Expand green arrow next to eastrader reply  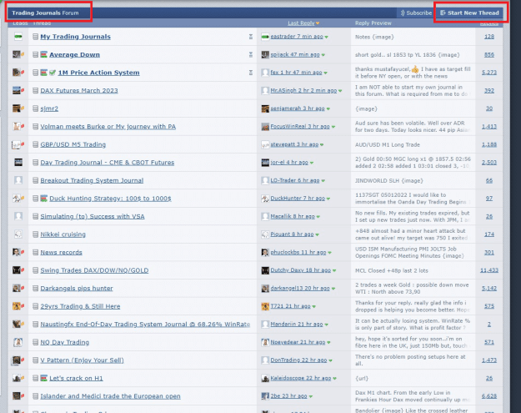click(x=327, y=38)
